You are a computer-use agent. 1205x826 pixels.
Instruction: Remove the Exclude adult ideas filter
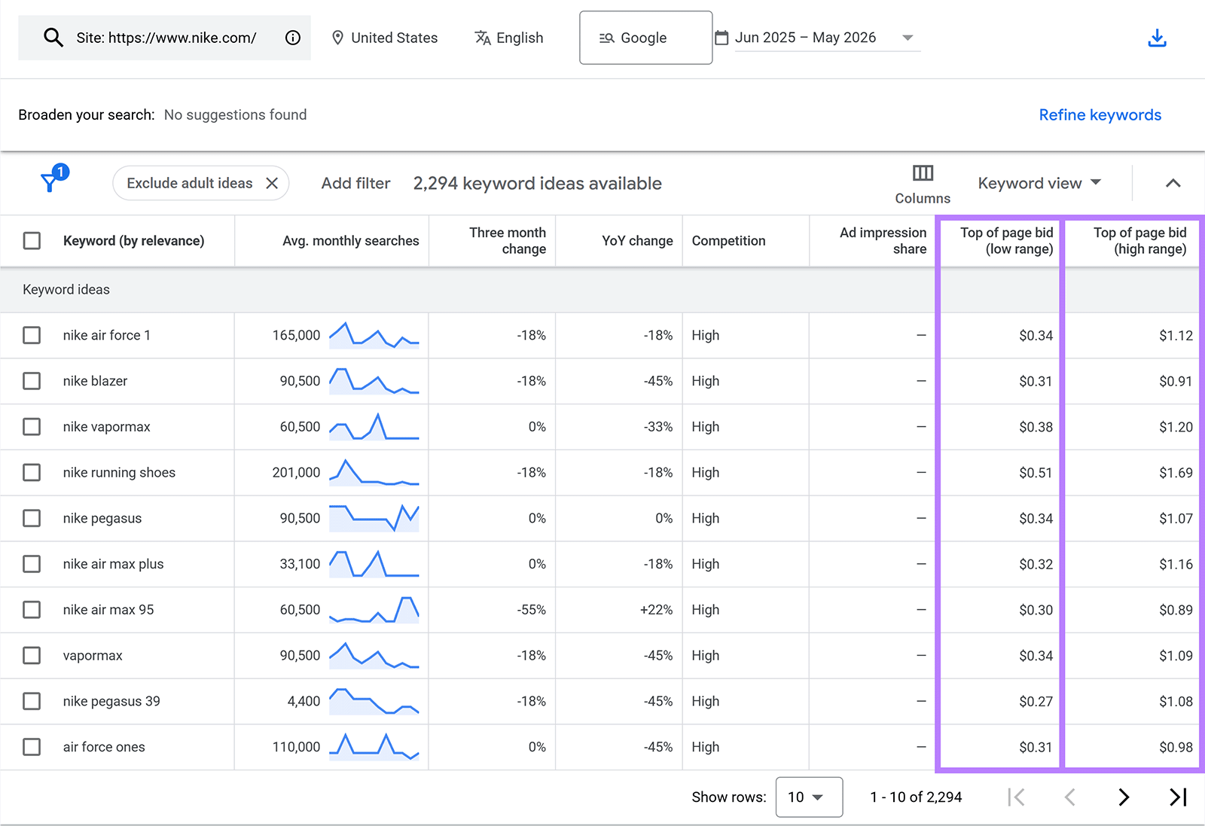tap(272, 183)
